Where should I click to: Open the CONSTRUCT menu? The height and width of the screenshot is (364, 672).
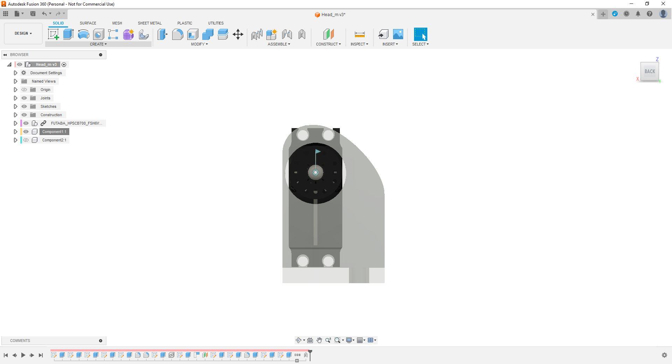click(x=328, y=44)
